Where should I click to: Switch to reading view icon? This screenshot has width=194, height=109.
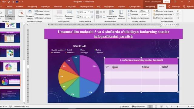click(x=162, y=107)
